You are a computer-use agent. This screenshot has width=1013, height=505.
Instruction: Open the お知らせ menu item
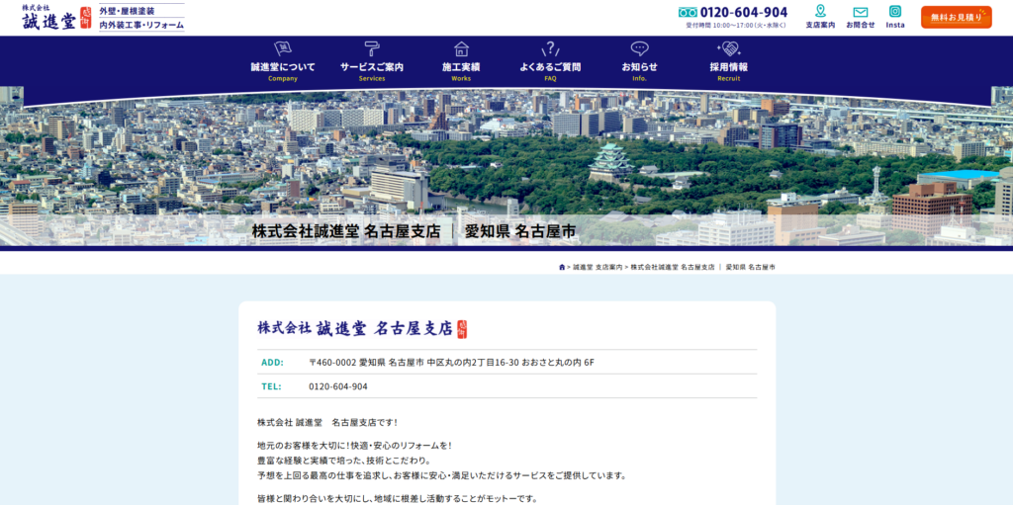click(x=640, y=66)
